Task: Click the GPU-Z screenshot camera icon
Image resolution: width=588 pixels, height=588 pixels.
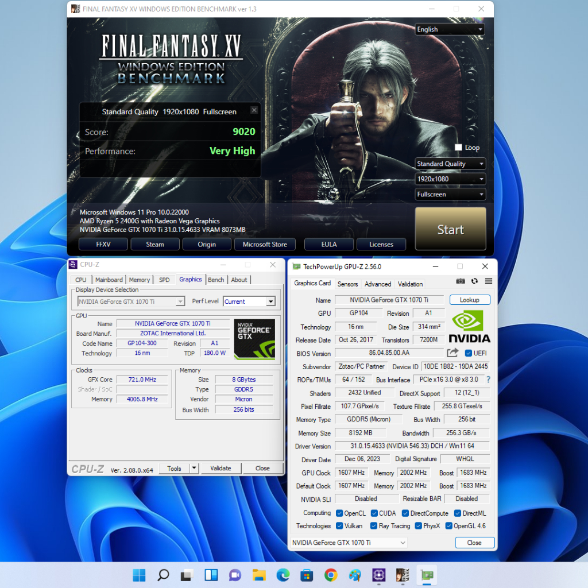Action: pos(461,281)
